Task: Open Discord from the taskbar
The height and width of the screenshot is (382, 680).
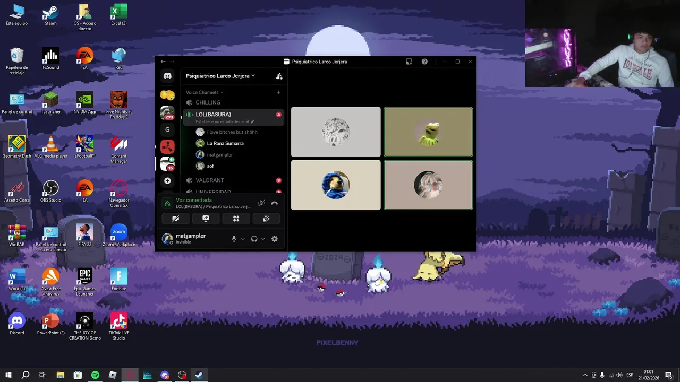Action: tap(165, 375)
